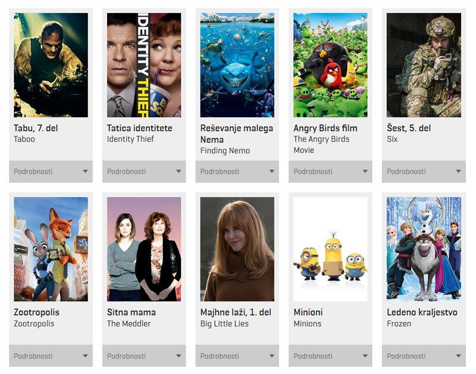
Task: Click Podrobnosti bar under Majhne laži
Action: coord(237,356)
